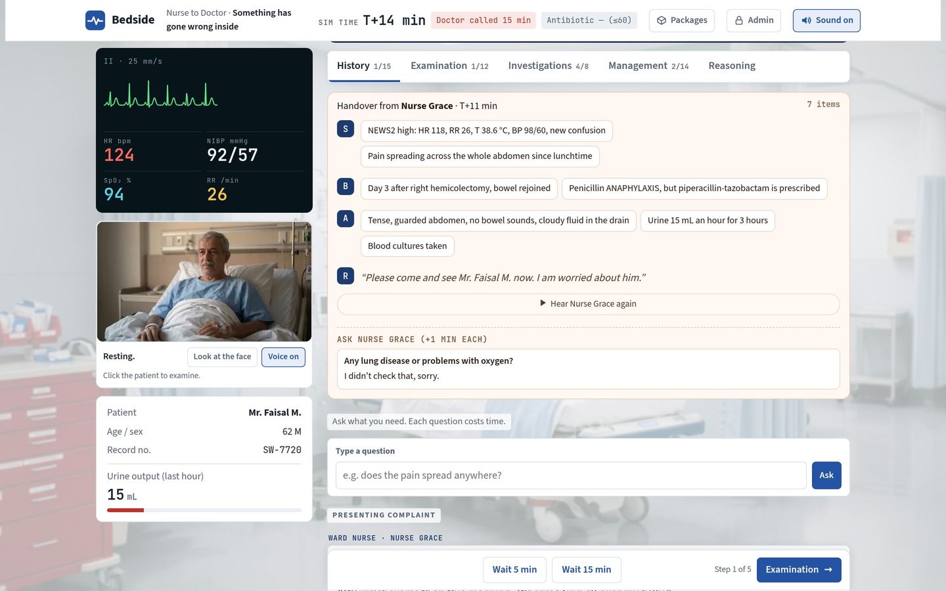This screenshot has width=946, height=591.
Task: Click the A assessment badge in handover
Action: 346,219
